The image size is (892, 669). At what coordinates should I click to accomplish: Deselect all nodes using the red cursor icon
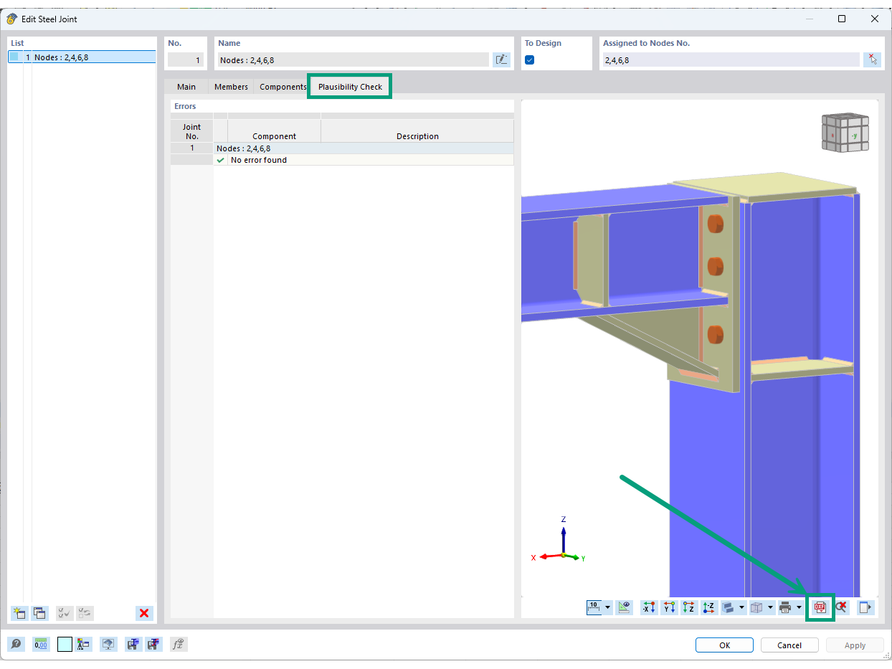tap(841, 607)
